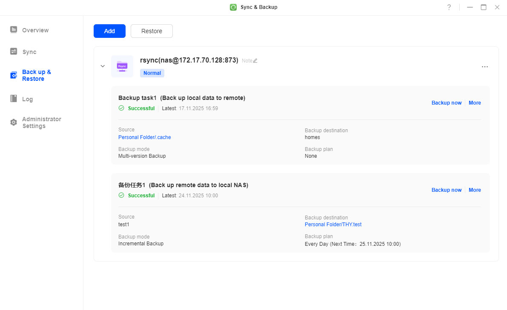Image resolution: width=507 pixels, height=310 pixels.
Task: Run Backup now for 备份任务1
Action: (x=446, y=190)
